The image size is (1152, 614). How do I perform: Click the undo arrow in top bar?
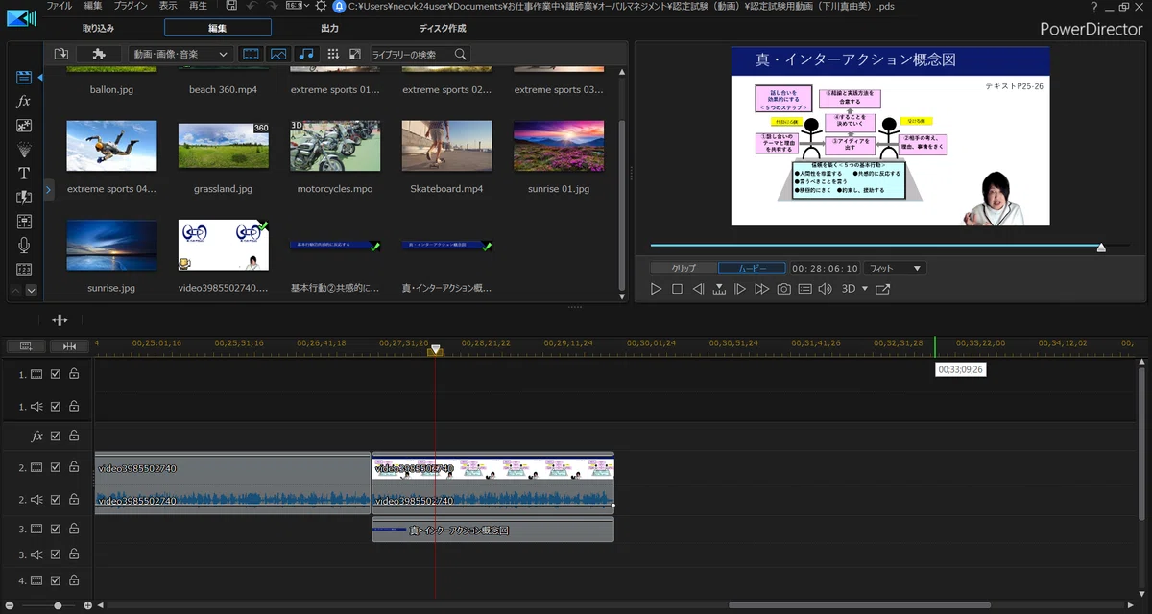(x=252, y=6)
